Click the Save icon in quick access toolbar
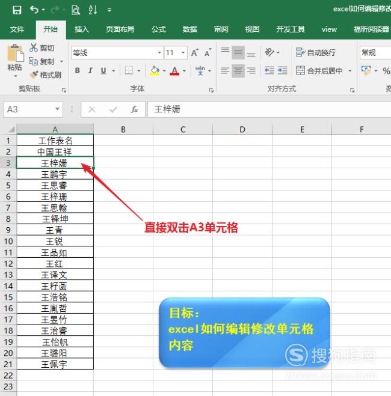Viewport: 391px width, 396px height. pyautogui.click(x=17, y=10)
